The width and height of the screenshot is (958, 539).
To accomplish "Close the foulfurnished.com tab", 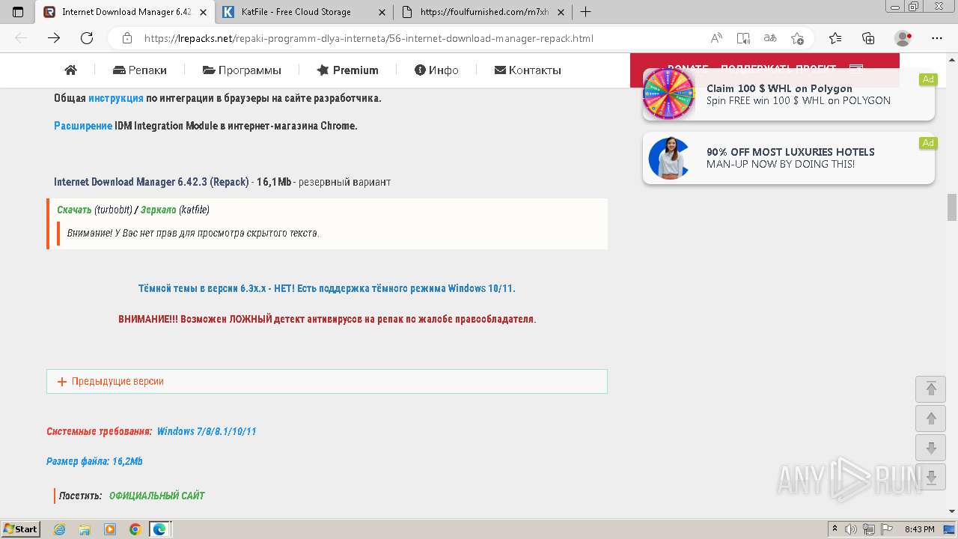I will coord(561,12).
